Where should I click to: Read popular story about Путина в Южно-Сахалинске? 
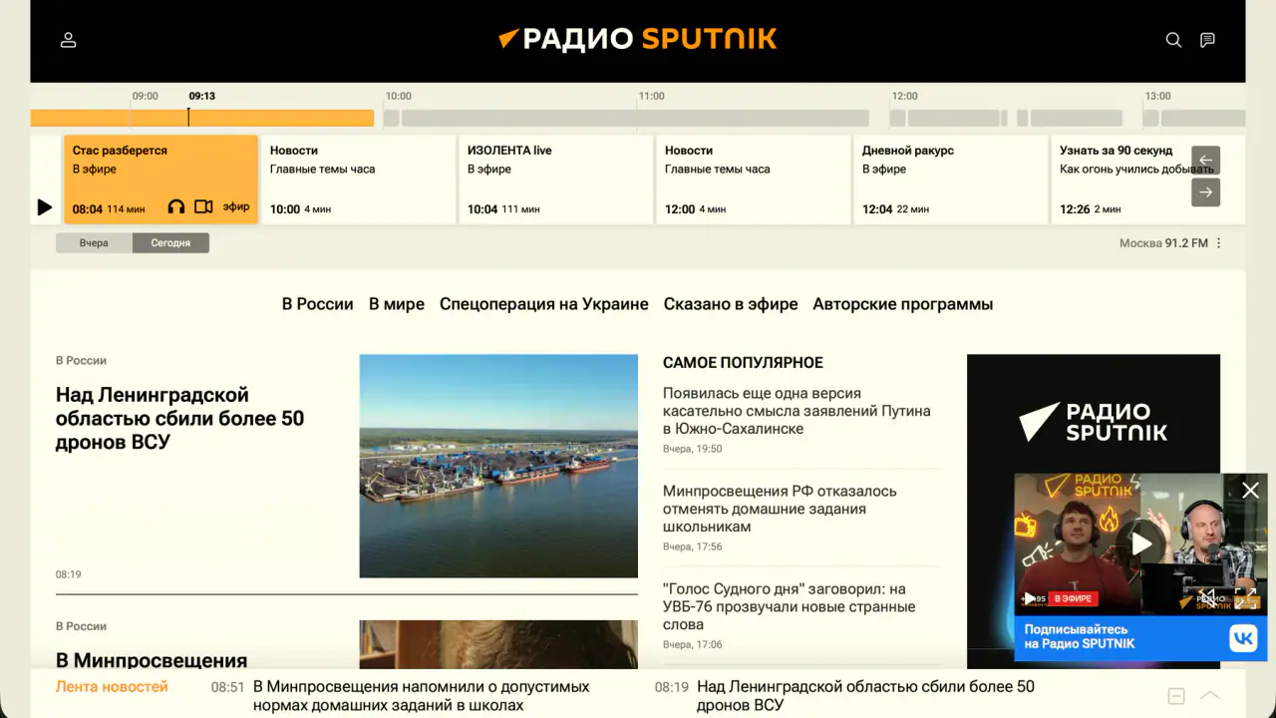(797, 411)
